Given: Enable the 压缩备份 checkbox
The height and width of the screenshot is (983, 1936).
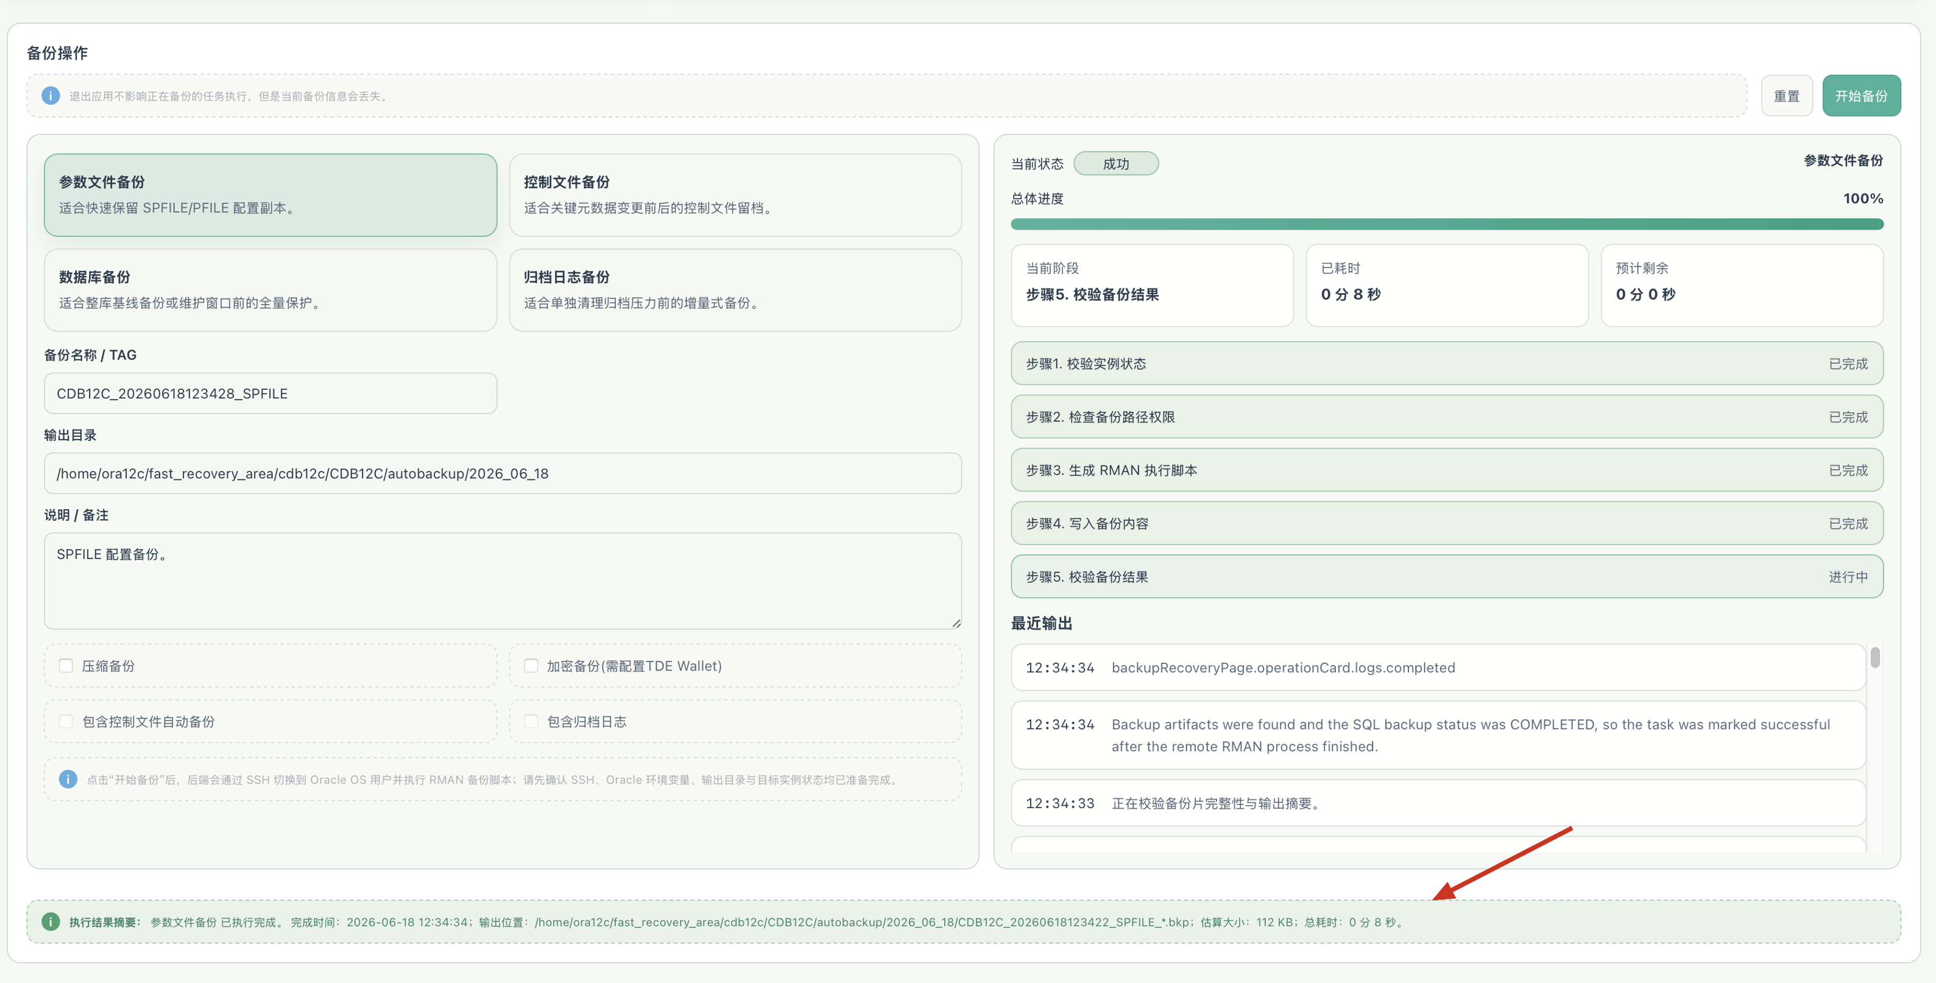Looking at the screenshot, I should [66, 665].
